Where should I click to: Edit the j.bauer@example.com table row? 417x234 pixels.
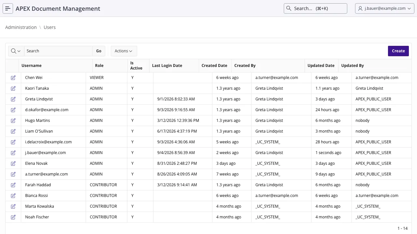pos(13,153)
